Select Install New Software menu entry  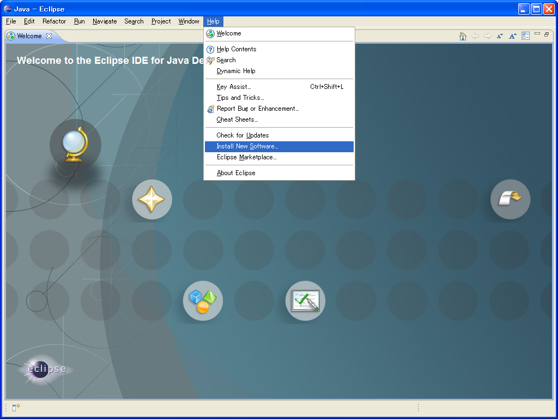tap(247, 146)
